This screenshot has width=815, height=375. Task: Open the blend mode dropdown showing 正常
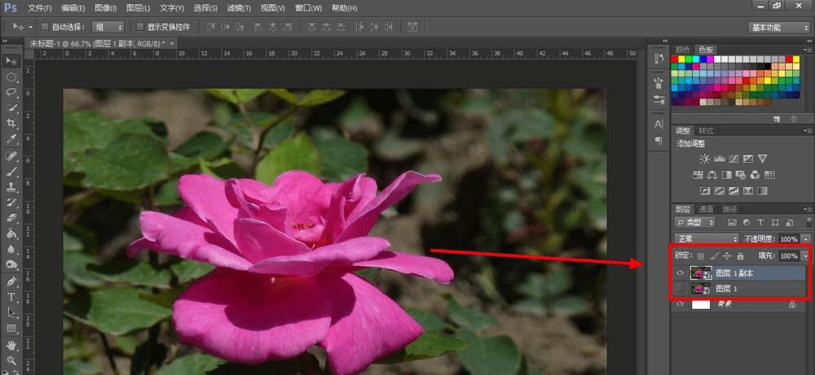pyautogui.click(x=706, y=239)
